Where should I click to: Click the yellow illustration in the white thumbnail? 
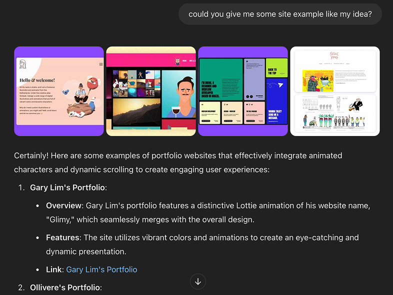pyautogui.click(x=318, y=80)
